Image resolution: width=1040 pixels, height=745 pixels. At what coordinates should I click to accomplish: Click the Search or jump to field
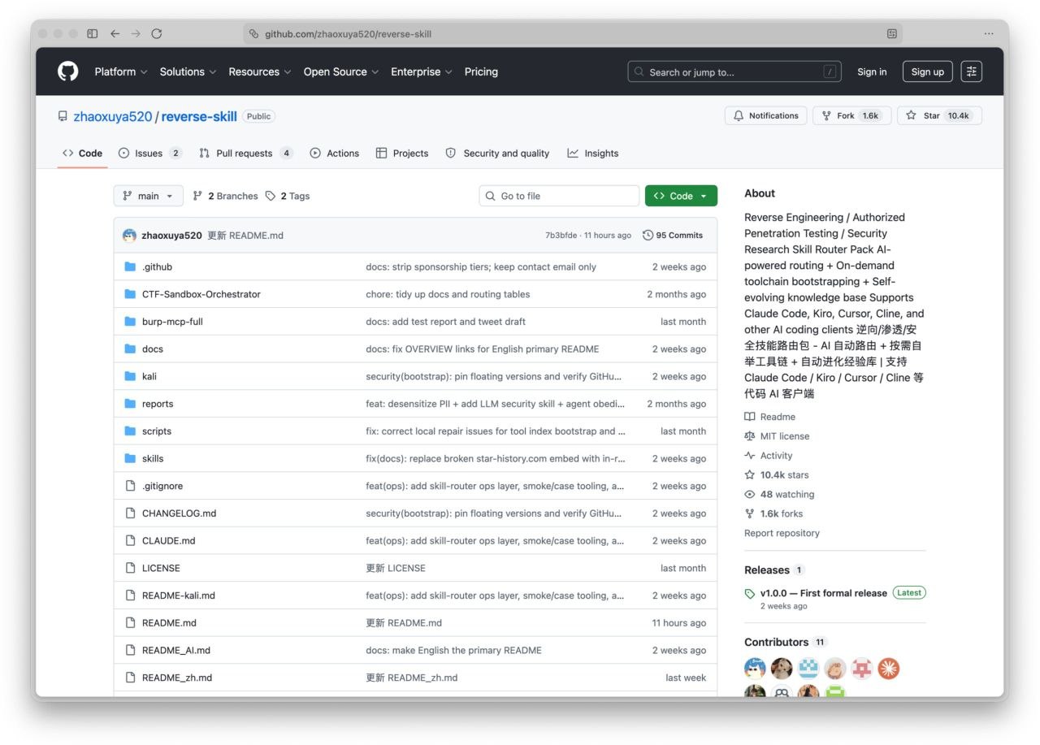[x=734, y=71]
